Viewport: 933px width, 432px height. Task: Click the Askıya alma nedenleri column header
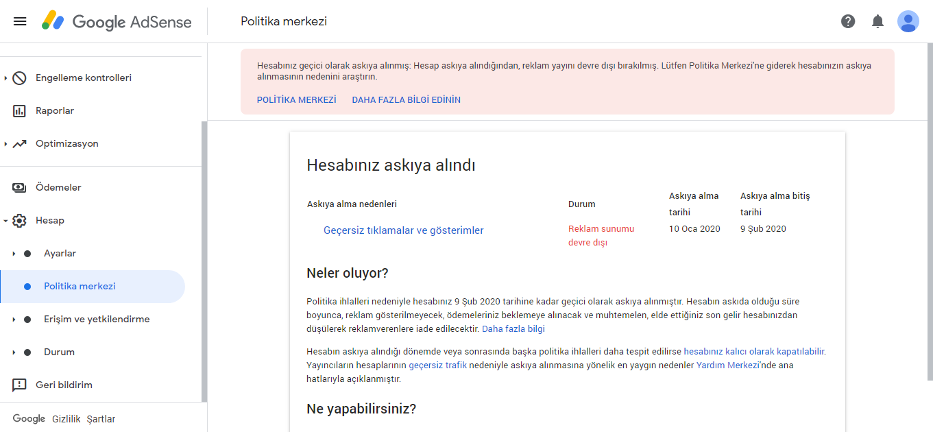pyautogui.click(x=352, y=204)
